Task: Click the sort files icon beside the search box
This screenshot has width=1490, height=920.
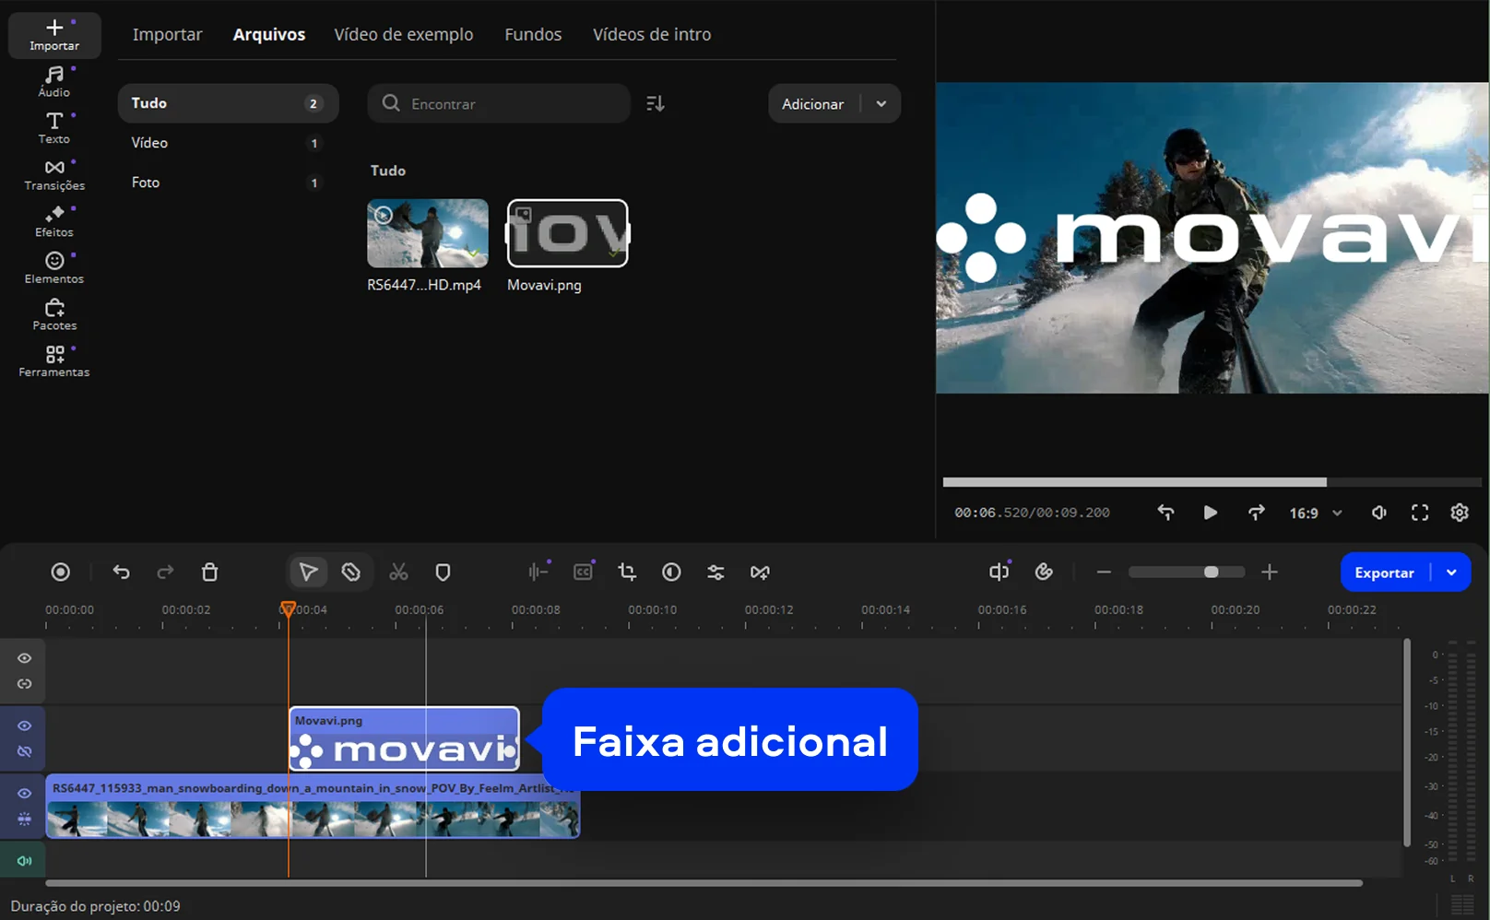Action: [656, 103]
